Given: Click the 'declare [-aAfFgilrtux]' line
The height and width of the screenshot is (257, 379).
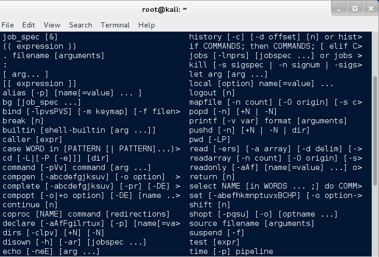Looking at the screenshot, I should 91,223.
